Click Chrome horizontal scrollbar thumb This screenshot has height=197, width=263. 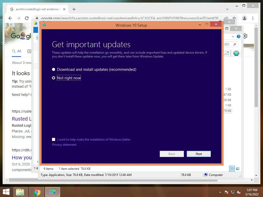113,180
